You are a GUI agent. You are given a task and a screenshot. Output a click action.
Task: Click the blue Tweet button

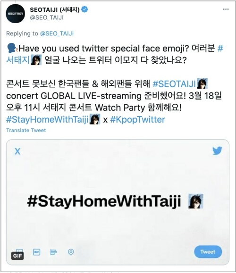[x=208, y=252]
